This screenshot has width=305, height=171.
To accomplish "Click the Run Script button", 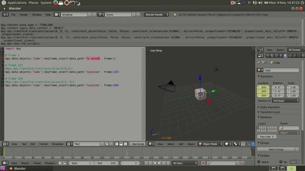I will [138, 144].
